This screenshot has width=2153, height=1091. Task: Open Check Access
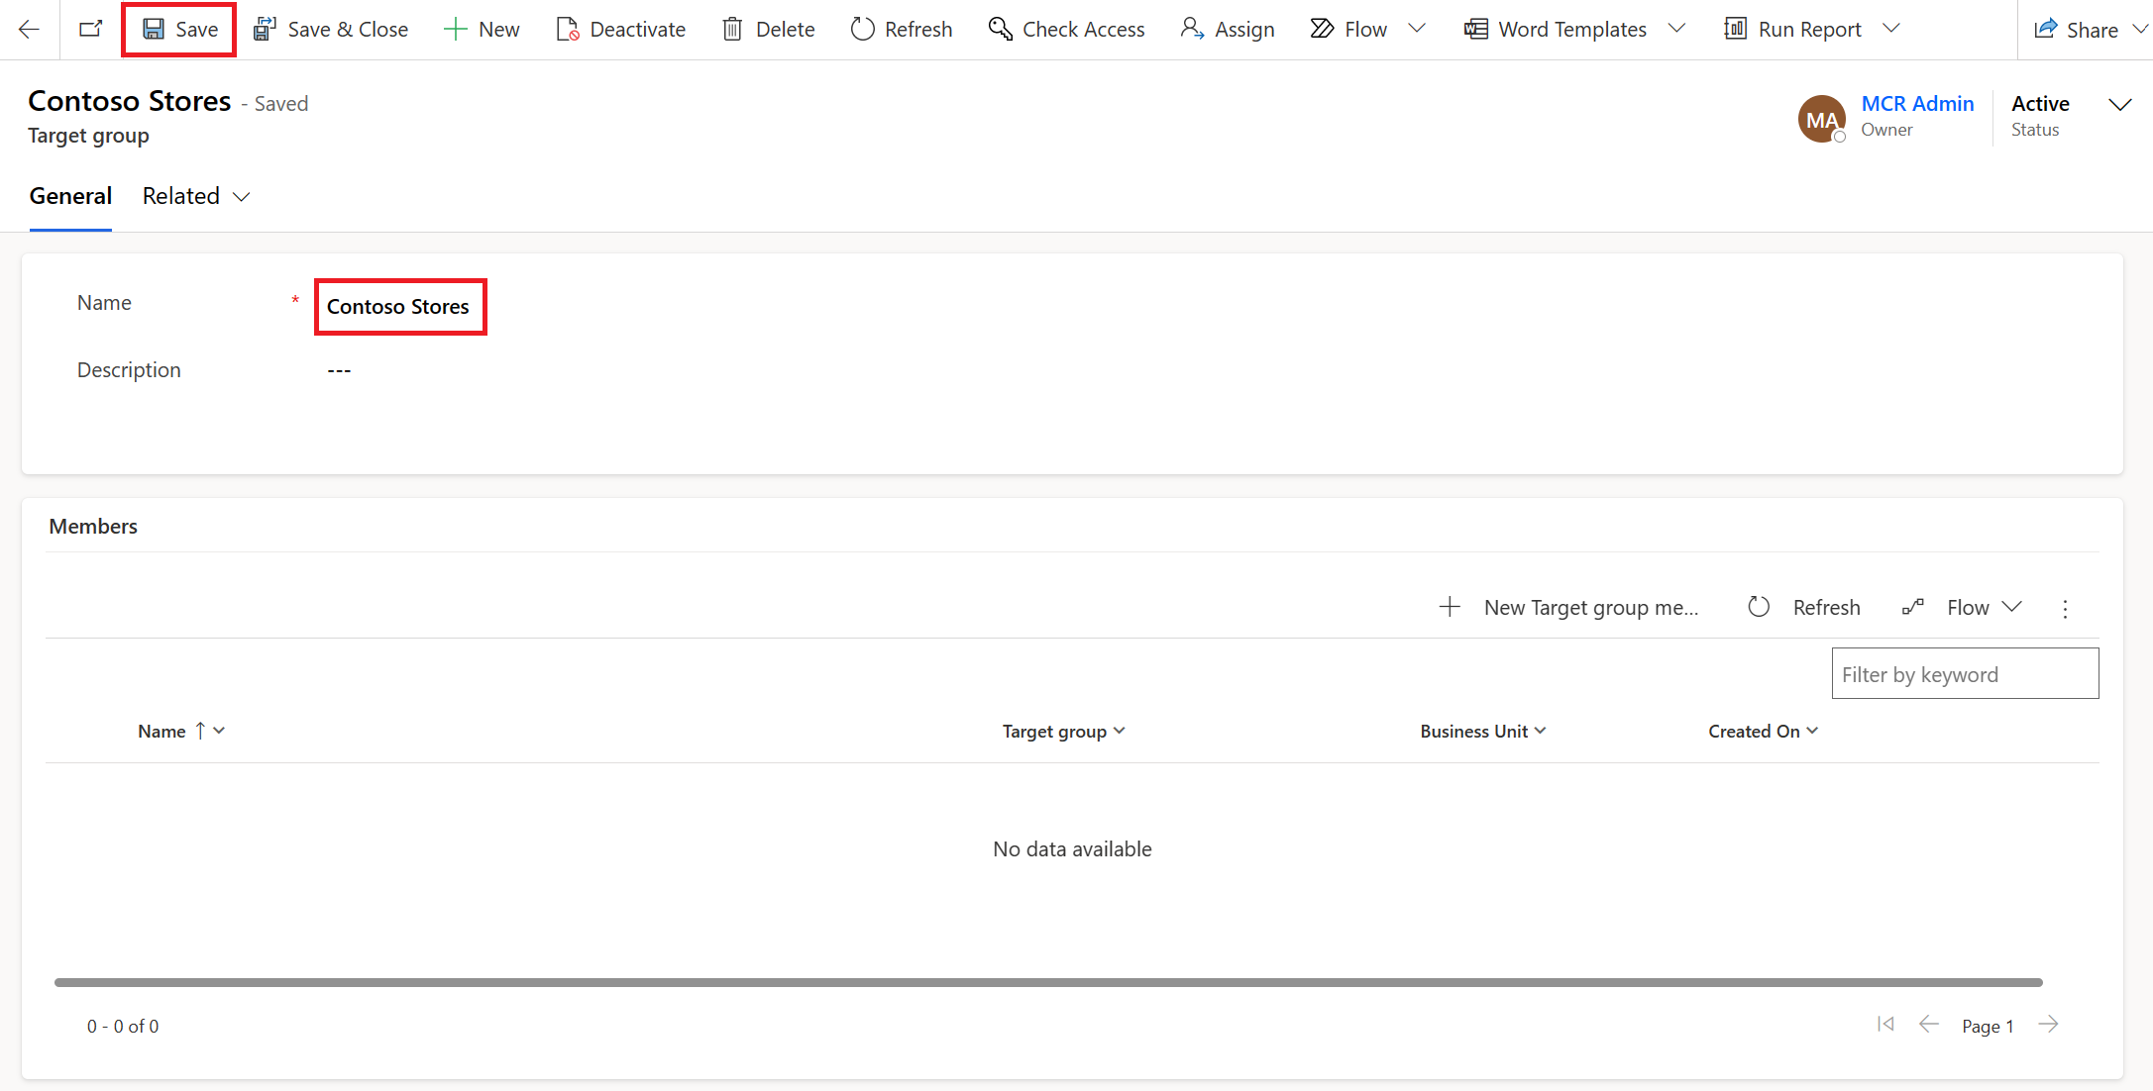click(1067, 30)
